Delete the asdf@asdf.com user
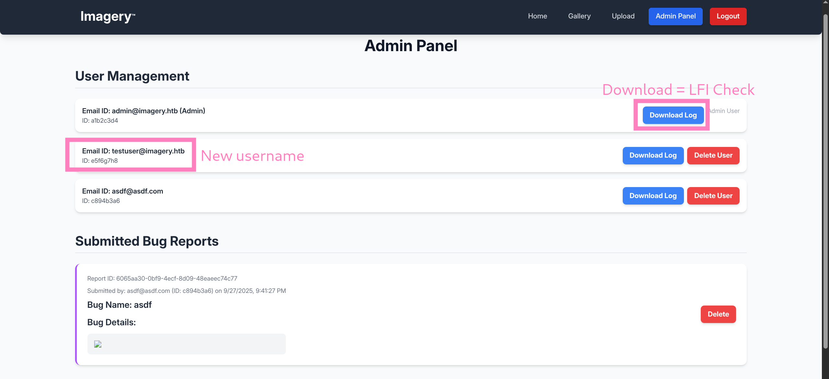The width and height of the screenshot is (829, 379). click(713, 196)
